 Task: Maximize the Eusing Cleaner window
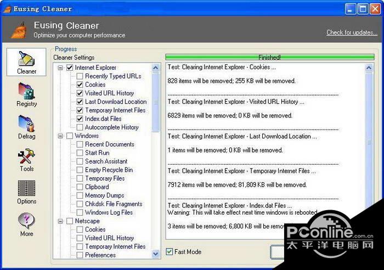coord(363,9)
